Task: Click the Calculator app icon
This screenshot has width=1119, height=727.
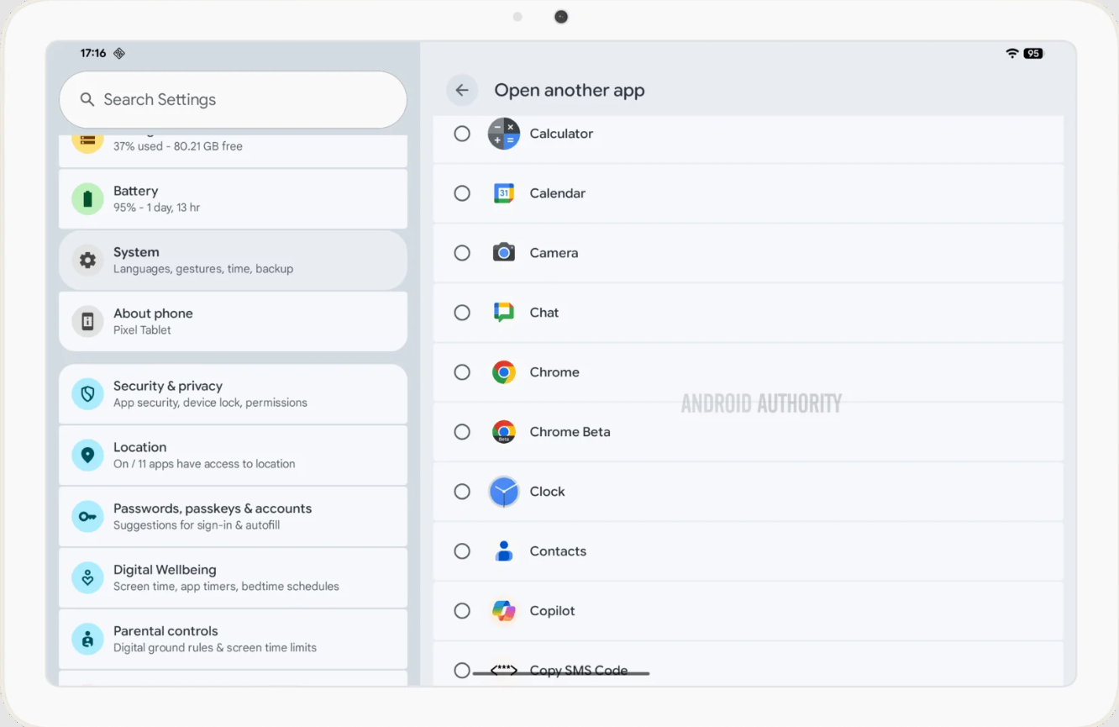Action: click(x=504, y=134)
